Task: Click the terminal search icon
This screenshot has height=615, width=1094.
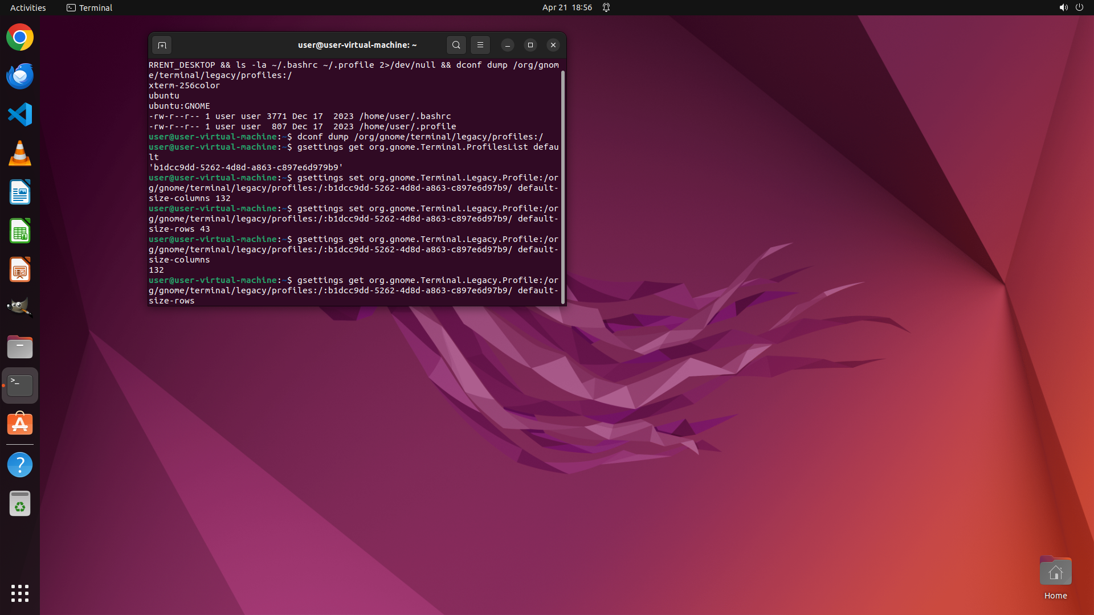Action: click(x=456, y=45)
